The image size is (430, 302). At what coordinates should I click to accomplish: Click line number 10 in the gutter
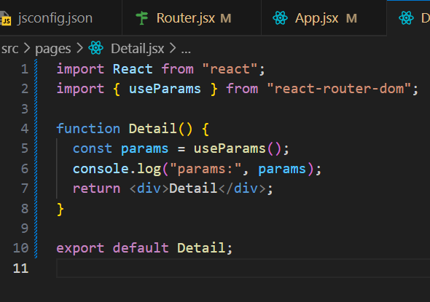(21, 248)
